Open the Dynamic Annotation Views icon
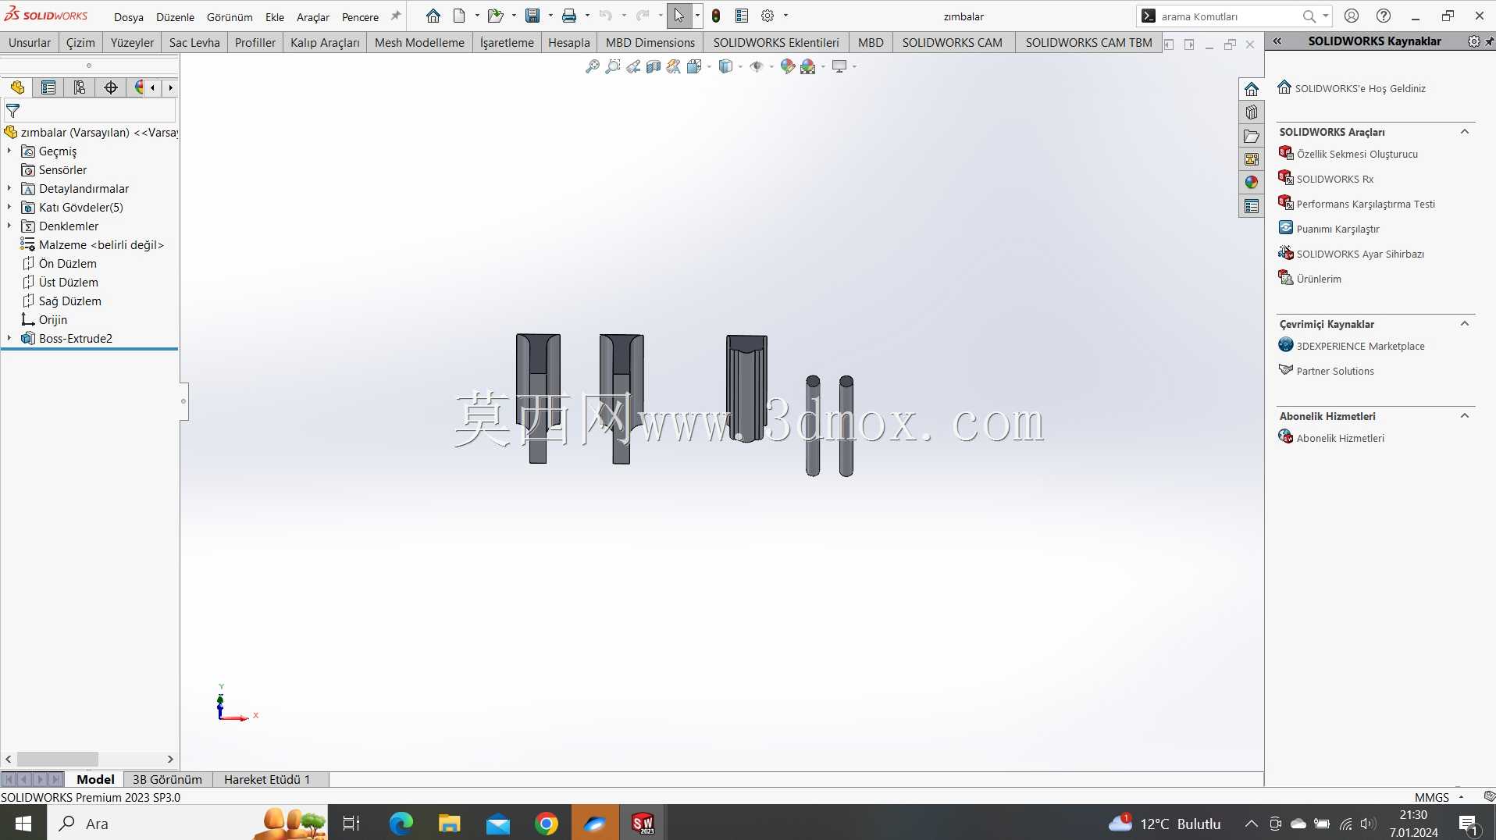Viewport: 1496px width, 840px height. click(x=674, y=66)
